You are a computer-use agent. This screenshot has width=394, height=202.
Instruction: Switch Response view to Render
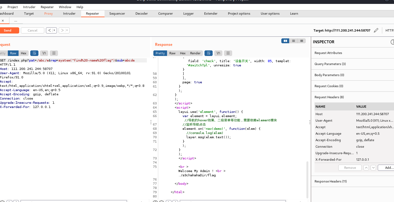coord(195,53)
